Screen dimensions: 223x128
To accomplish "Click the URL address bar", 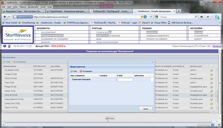I will click(86, 17).
